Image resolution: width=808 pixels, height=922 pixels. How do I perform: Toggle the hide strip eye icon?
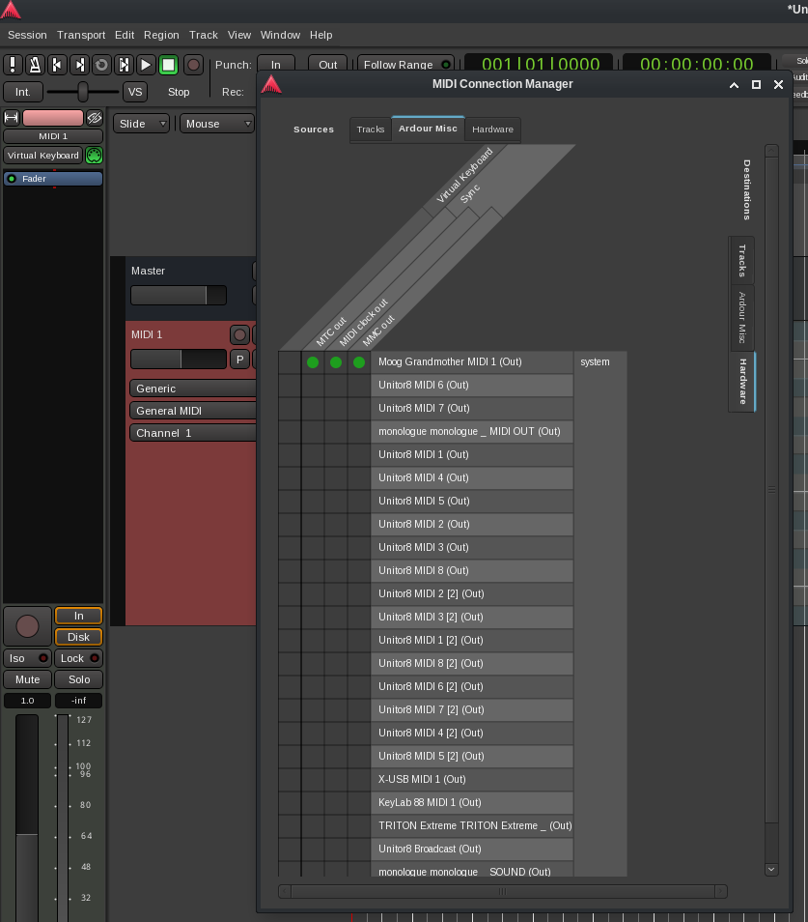[94, 118]
